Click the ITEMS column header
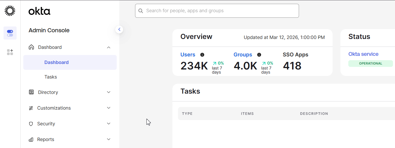Screen dimensions: 395x148 [x=247, y=114]
